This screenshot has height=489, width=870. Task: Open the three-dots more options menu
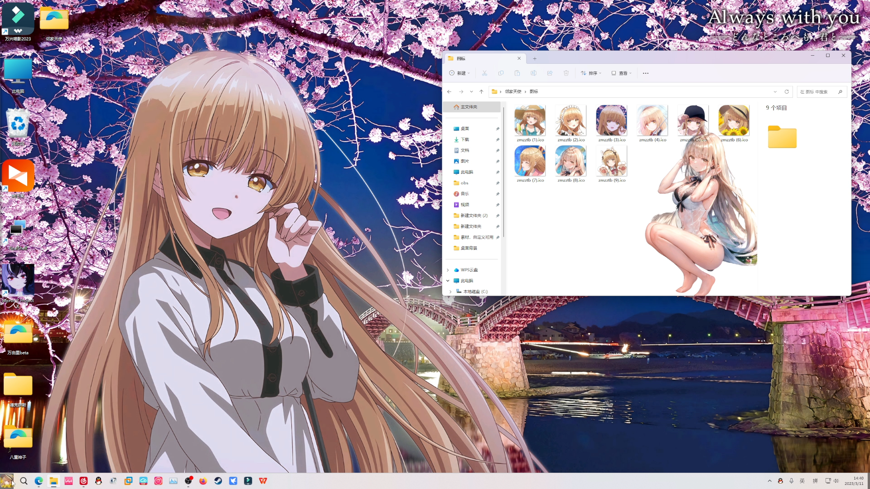pyautogui.click(x=646, y=73)
